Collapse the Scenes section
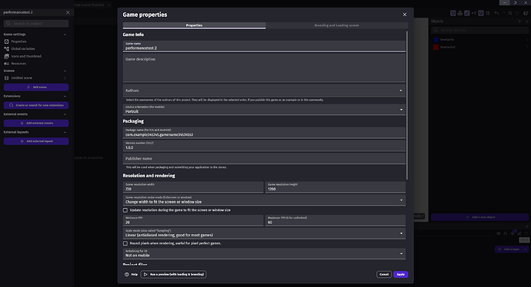Viewport: 531px width, 287px height. tap(65, 71)
